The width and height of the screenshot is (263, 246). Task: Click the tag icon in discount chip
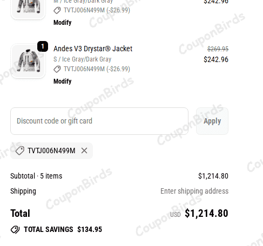(x=20, y=151)
